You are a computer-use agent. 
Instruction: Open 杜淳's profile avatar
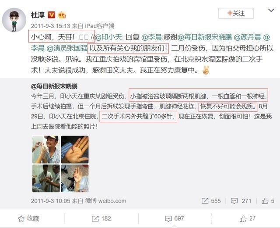point(14,20)
